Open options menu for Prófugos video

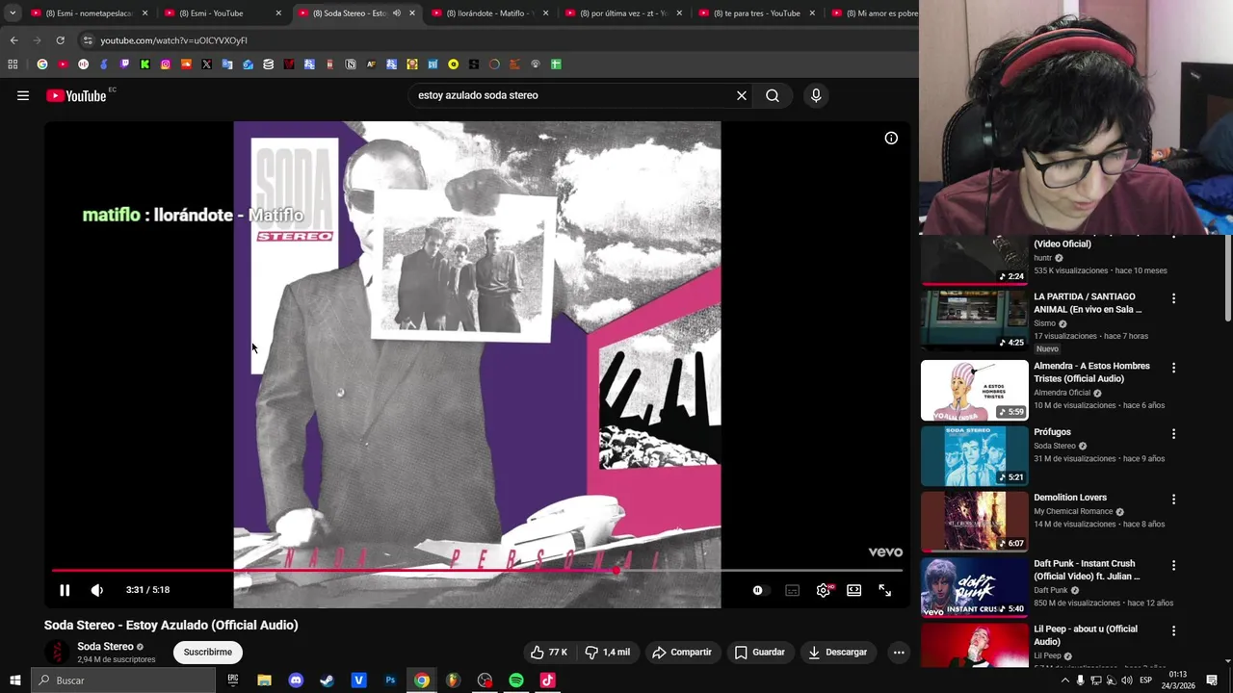1173,434
